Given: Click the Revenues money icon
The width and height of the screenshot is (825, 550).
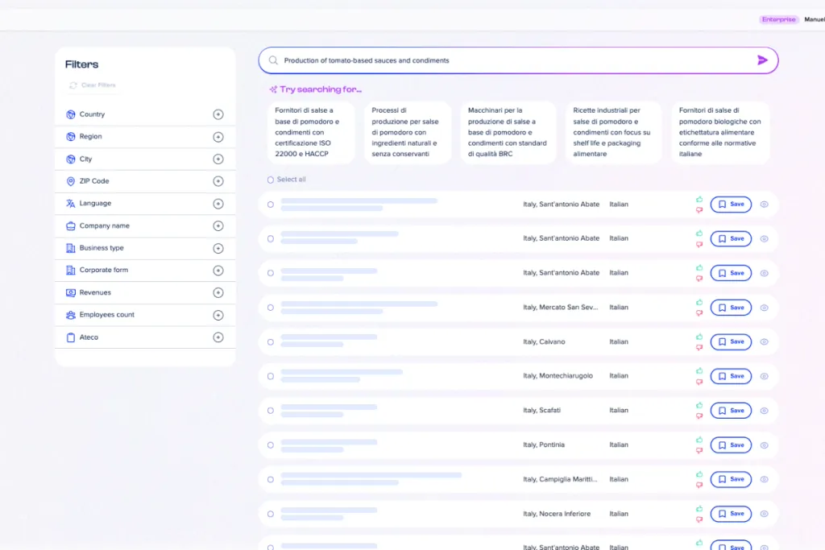Looking at the screenshot, I should click(x=71, y=293).
